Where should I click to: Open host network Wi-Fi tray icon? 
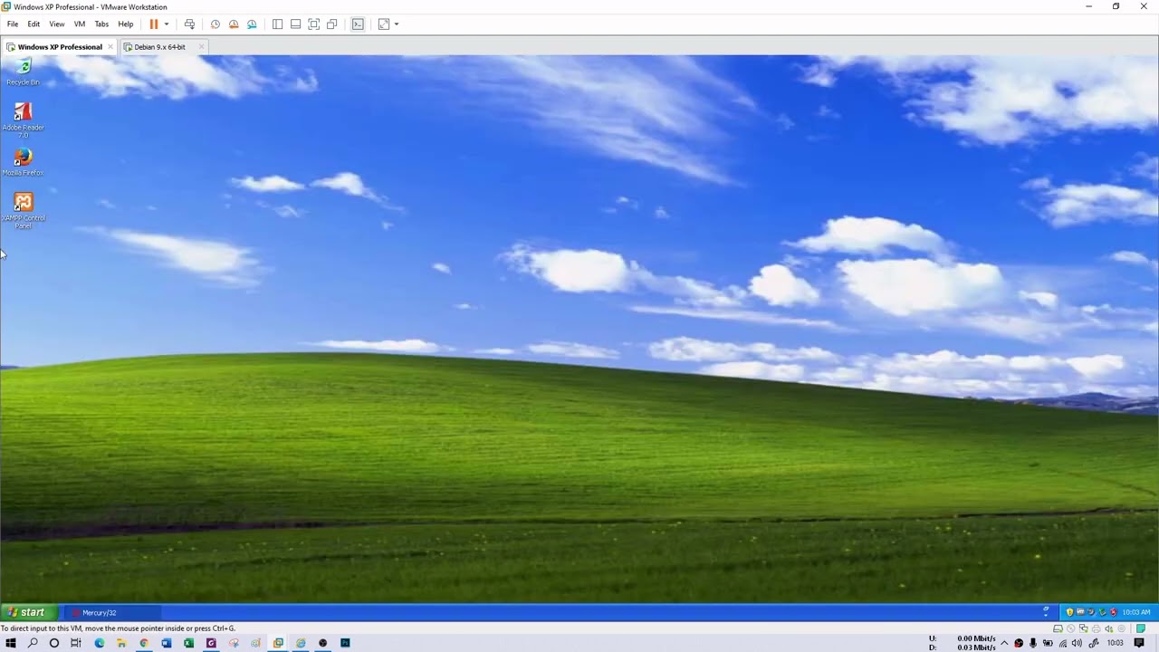point(1063,643)
